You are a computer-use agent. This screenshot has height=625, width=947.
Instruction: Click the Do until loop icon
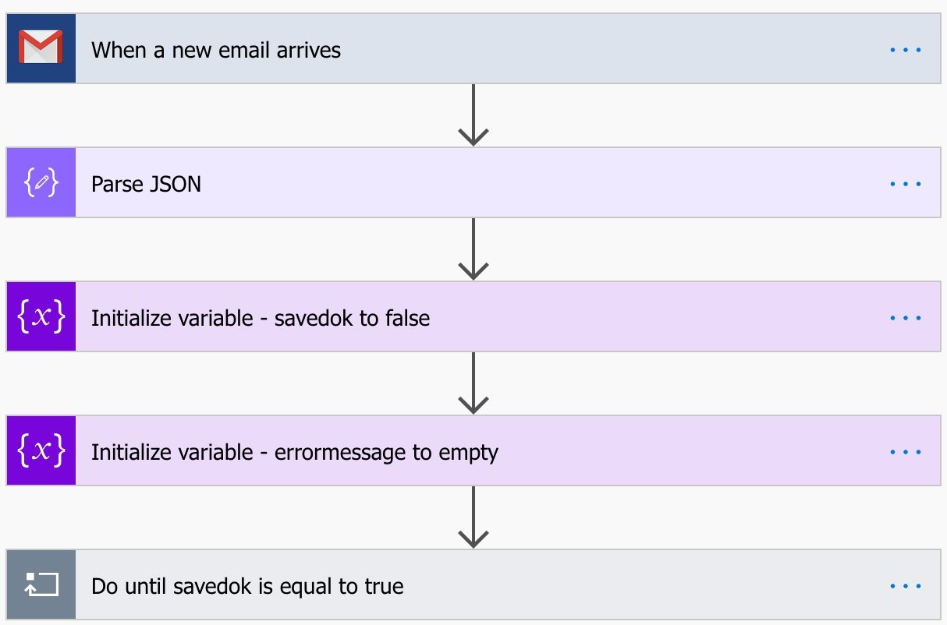(x=41, y=585)
